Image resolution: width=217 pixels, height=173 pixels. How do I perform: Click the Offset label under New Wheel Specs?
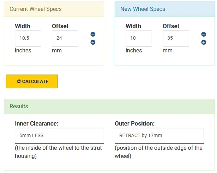pos(171,26)
